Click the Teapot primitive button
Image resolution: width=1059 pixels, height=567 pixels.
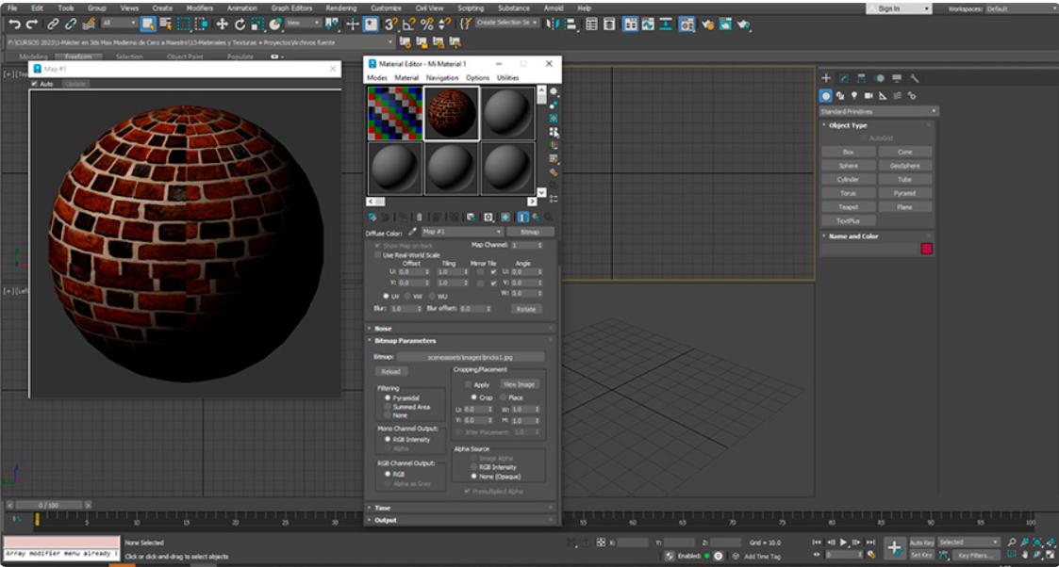tap(848, 207)
